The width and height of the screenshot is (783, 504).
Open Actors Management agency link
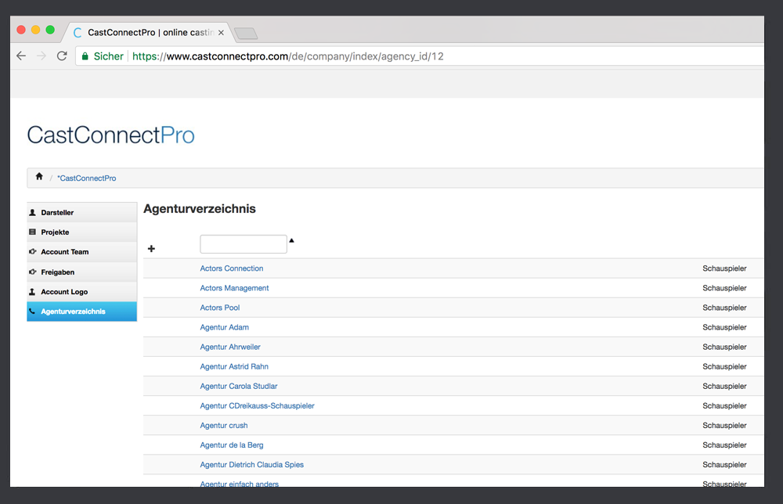pyautogui.click(x=234, y=288)
